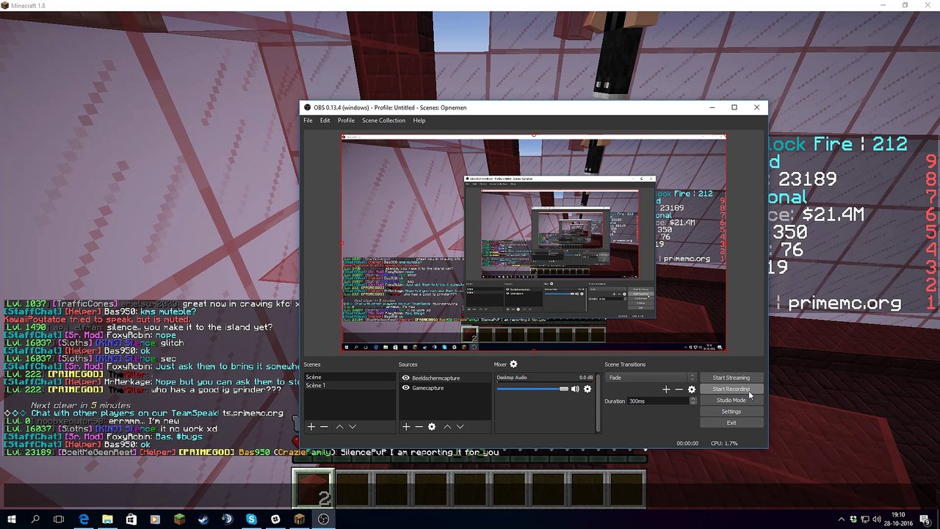Open Desktop Audio settings gear
The image size is (940, 529).
pos(587,389)
